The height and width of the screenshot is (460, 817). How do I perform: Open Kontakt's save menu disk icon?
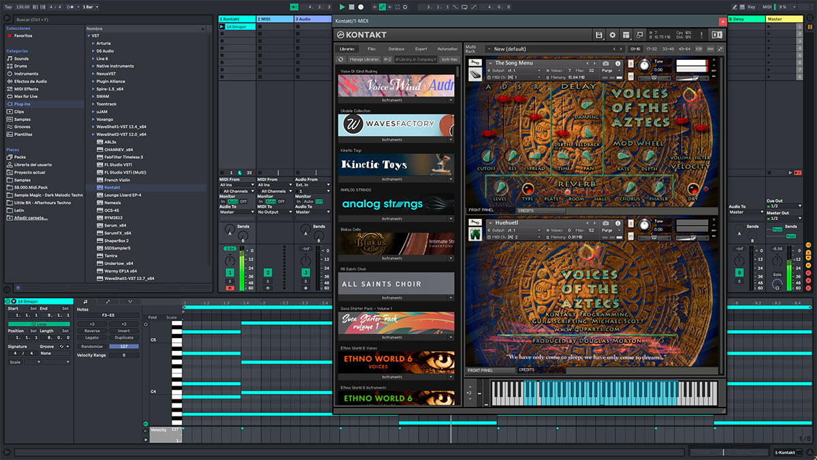tap(598, 35)
